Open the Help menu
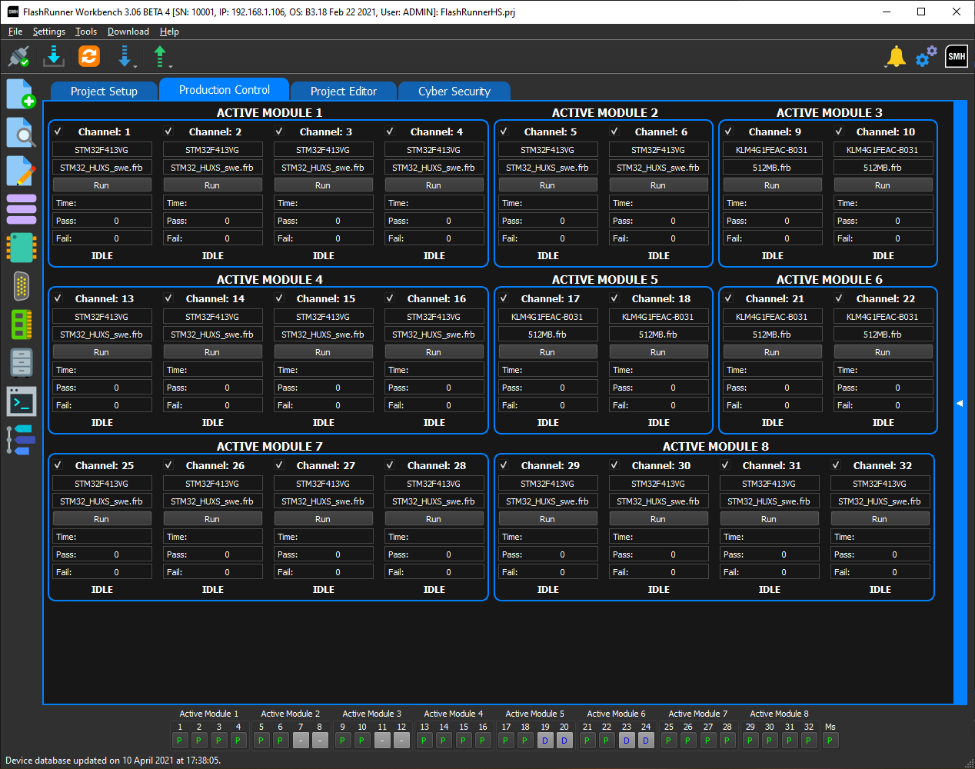Image resolution: width=975 pixels, height=769 pixels. point(169,32)
